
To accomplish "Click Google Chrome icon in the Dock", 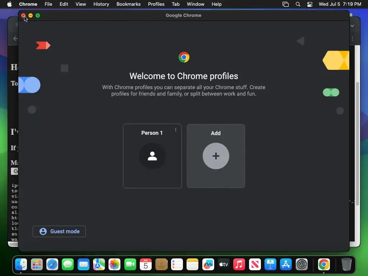I will pos(324,264).
